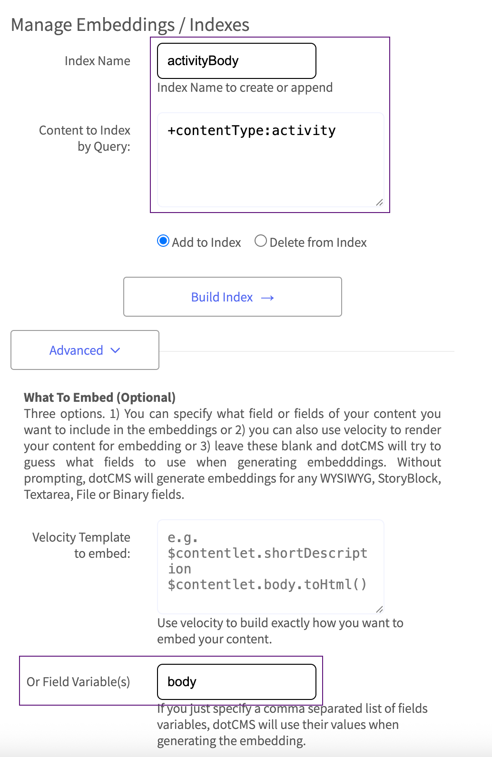The width and height of the screenshot is (492, 757).
Task: Click the 'What To Embed (Optional)' heading
Action: coord(99,398)
